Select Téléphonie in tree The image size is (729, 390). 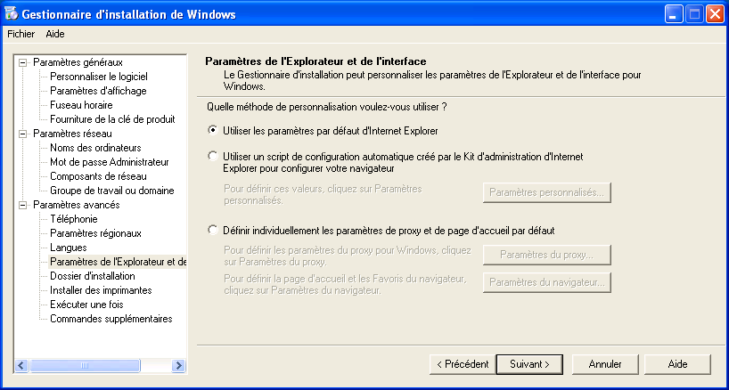[x=73, y=219]
